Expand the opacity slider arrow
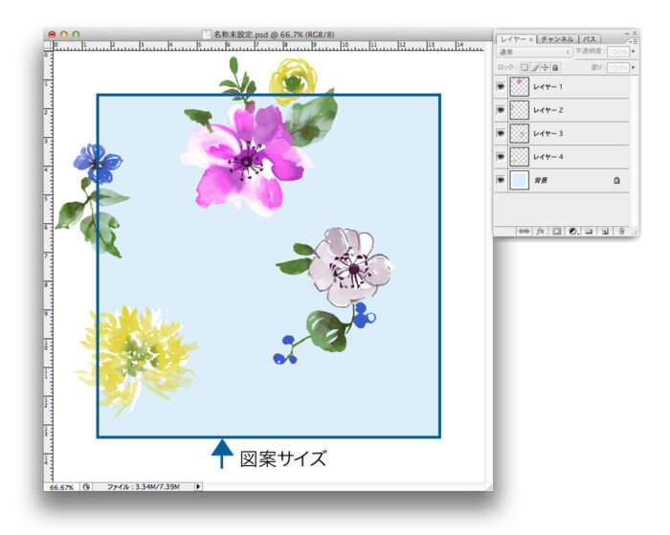 pyautogui.click(x=633, y=52)
